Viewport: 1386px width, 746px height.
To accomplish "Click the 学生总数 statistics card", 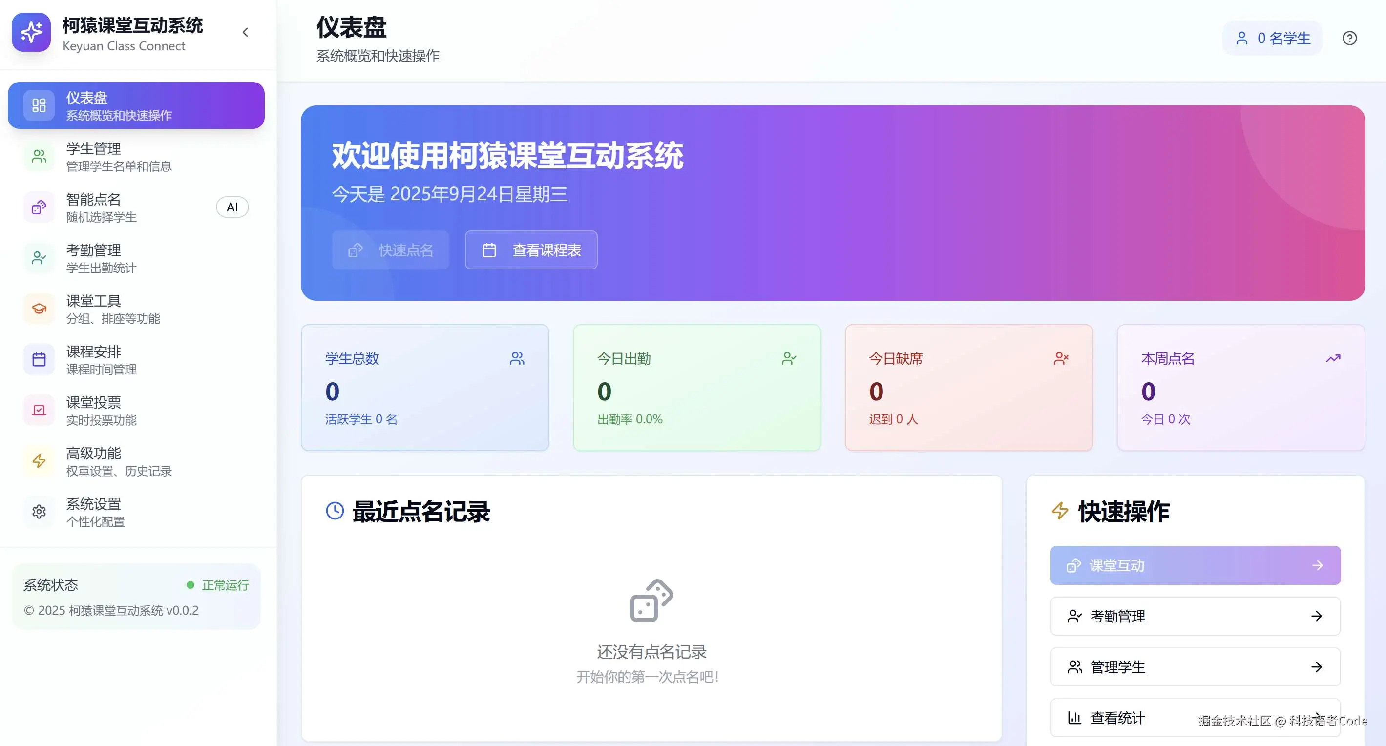I will coord(424,387).
